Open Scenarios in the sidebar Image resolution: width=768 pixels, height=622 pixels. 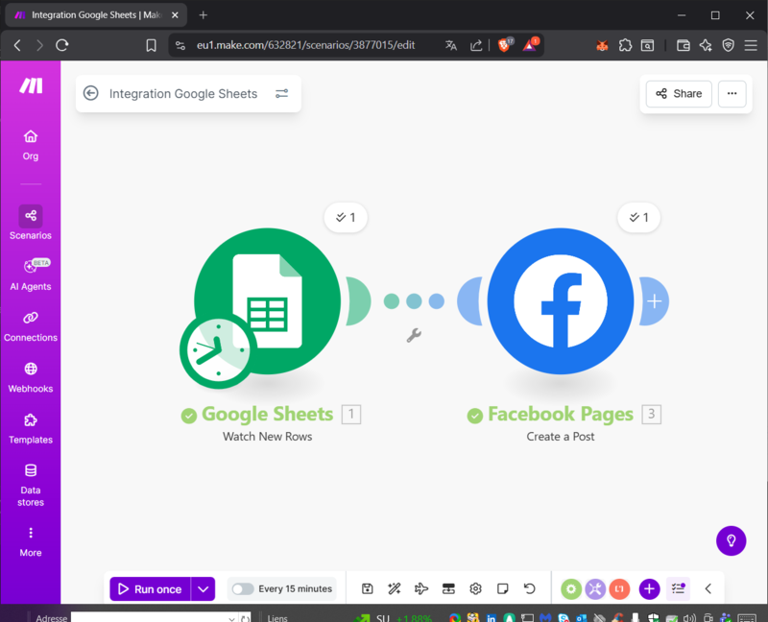pyautogui.click(x=31, y=223)
